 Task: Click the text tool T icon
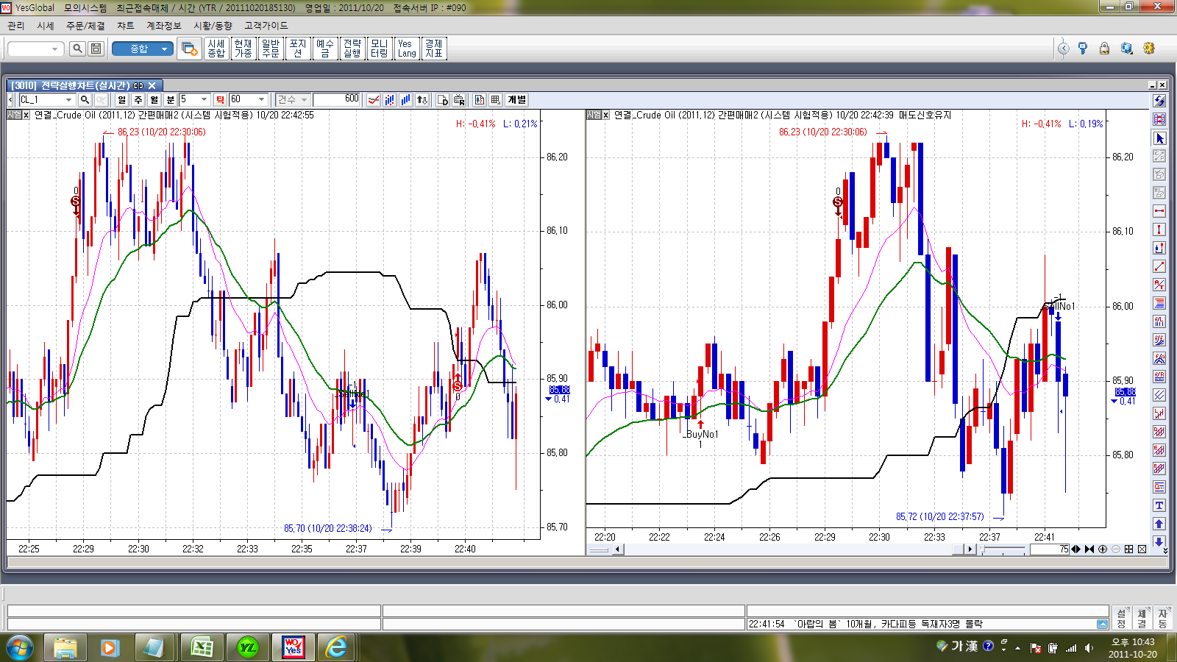click(x=1159, y=505)
